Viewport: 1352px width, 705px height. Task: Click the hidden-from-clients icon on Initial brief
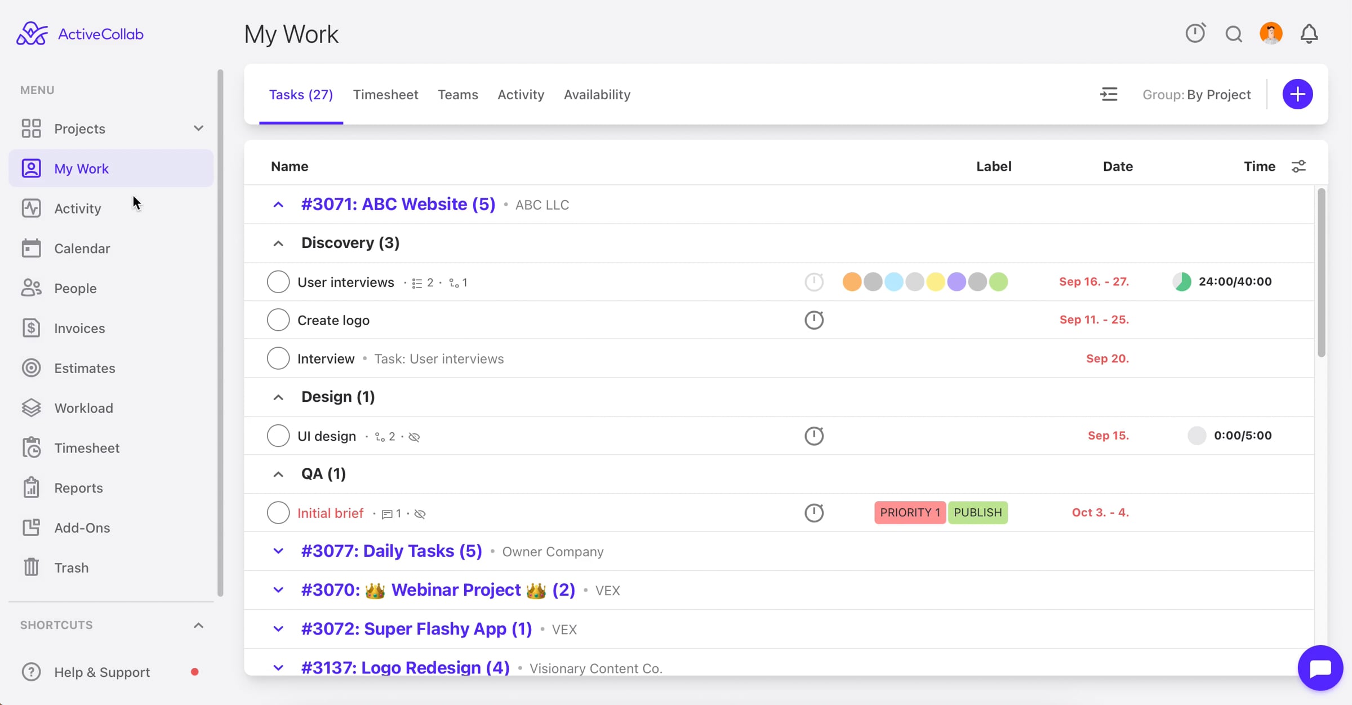[420, 514]
